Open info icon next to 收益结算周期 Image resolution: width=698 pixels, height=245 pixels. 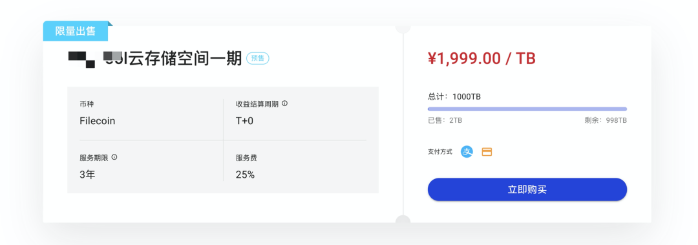pyautogui.click(x=285, y=103)
